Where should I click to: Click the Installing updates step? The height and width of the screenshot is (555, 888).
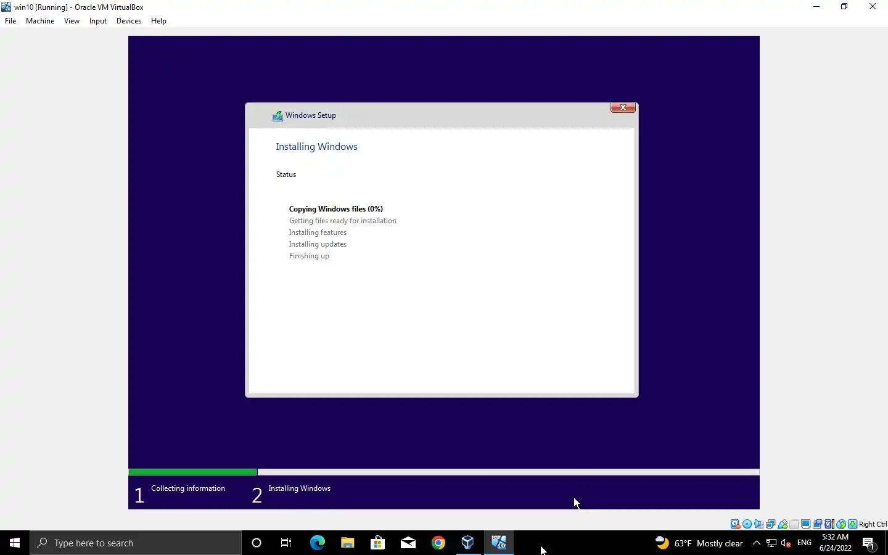point(318,244)
